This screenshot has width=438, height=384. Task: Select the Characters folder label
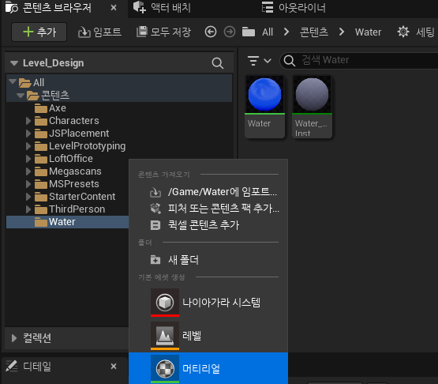[x=73, y=121]
